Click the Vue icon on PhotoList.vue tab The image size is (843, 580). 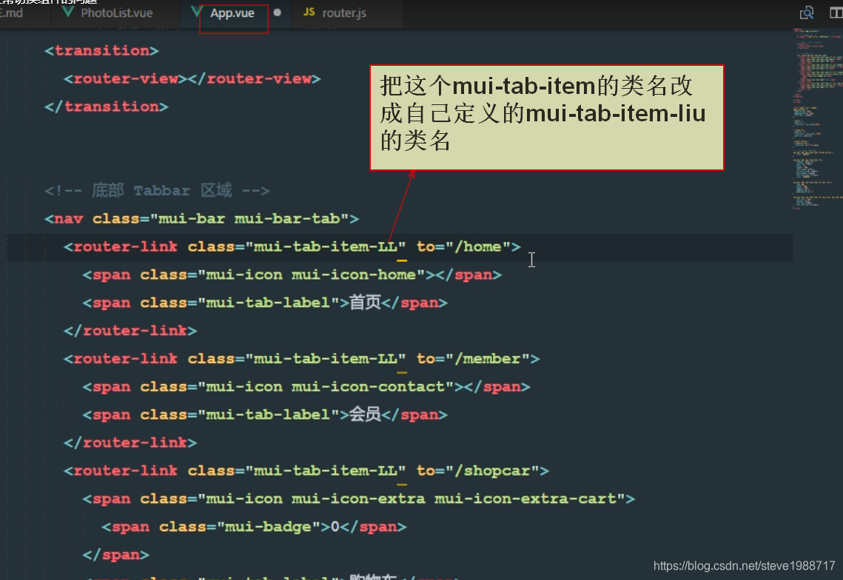click(68, 12)
